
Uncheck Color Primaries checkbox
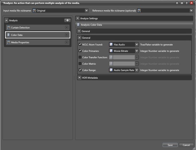point(80,51)
